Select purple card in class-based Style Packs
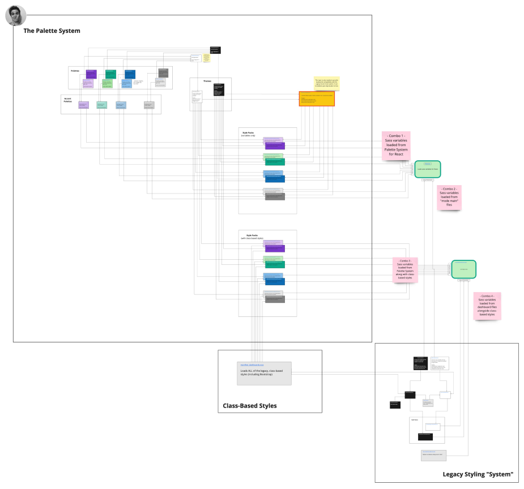Viewport: 524px width, 489px height. [x=275, y=248]
